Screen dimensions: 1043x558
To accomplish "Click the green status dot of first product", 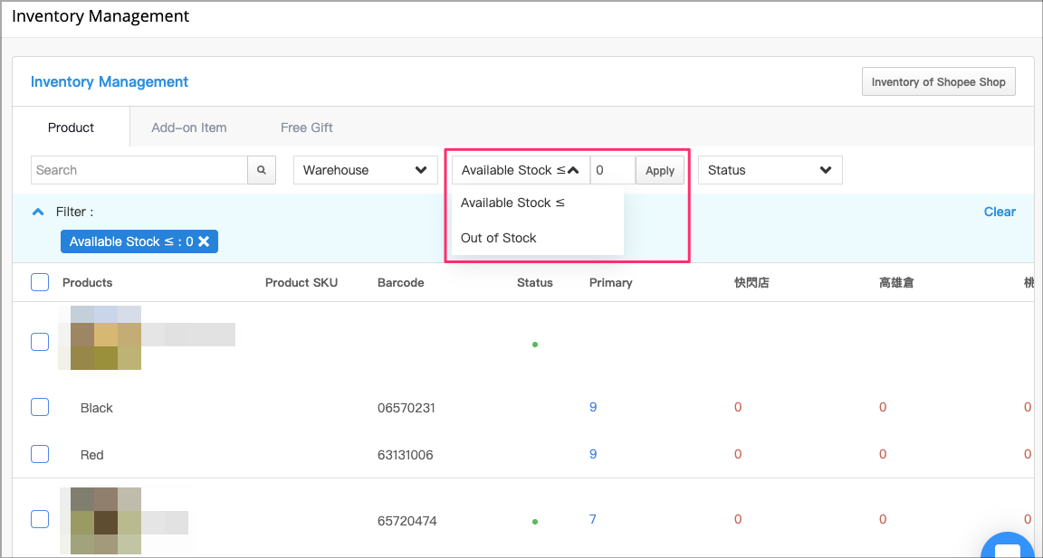I will [535, 345].
